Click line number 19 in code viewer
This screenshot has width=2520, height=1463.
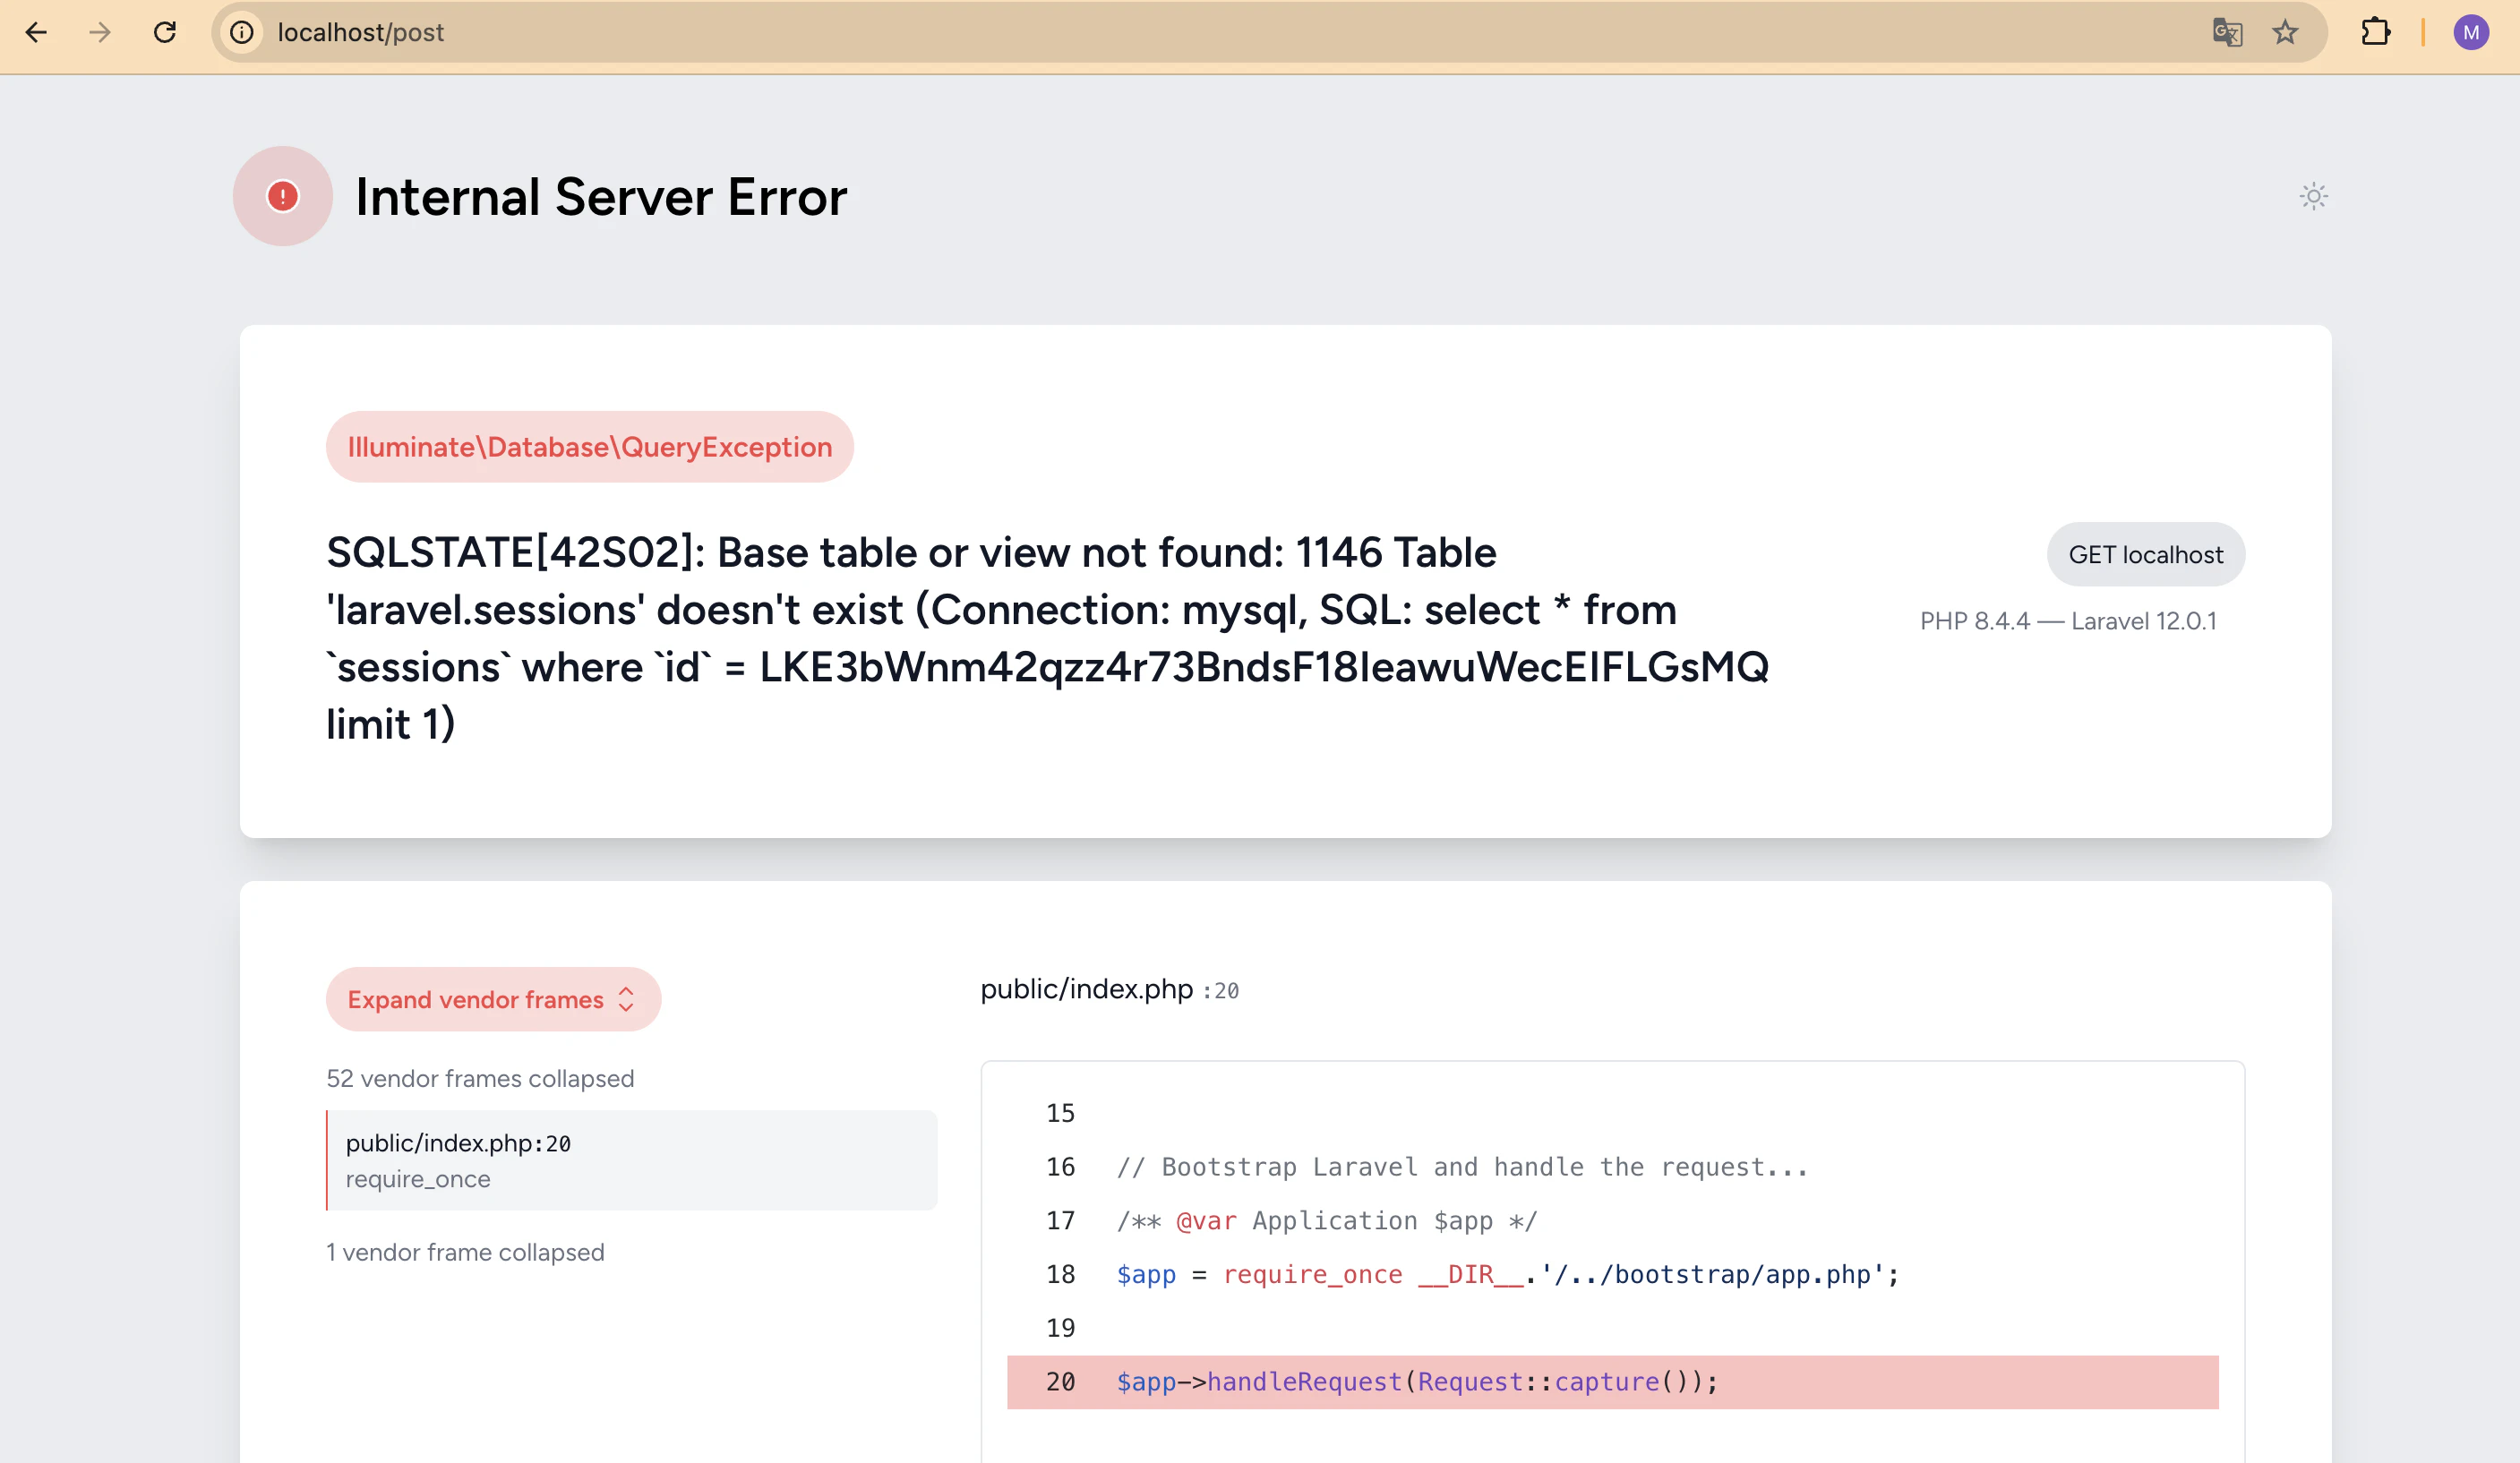[1060, 1328]
